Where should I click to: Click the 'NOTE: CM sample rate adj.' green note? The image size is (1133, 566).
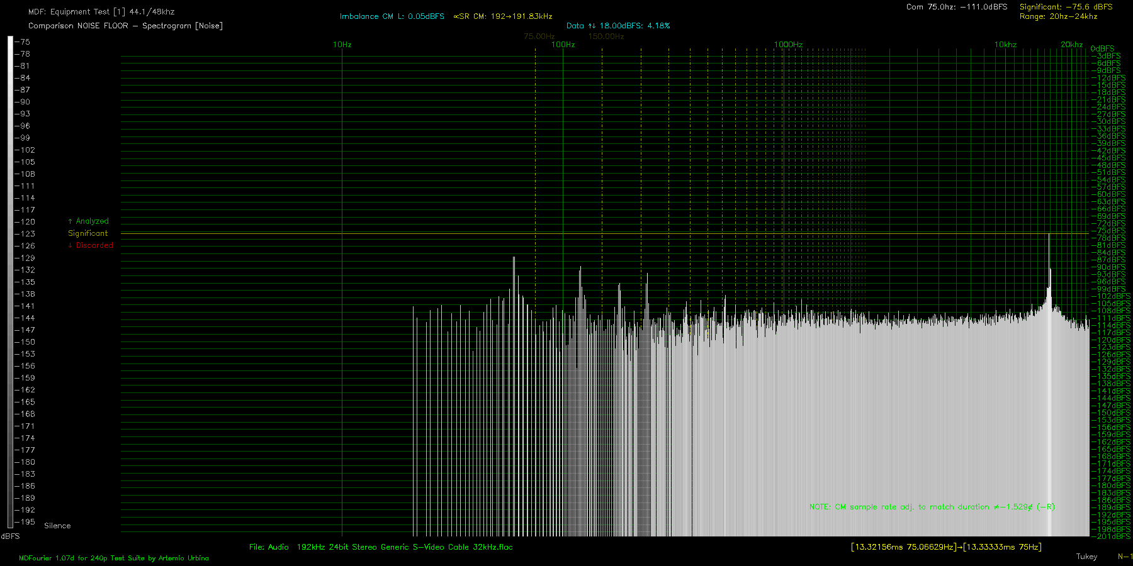tap(932, 507)
